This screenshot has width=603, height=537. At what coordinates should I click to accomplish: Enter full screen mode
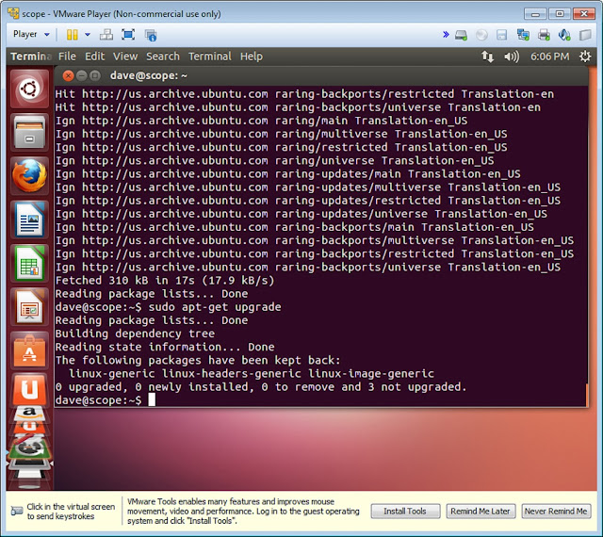[x=128, y=35]
